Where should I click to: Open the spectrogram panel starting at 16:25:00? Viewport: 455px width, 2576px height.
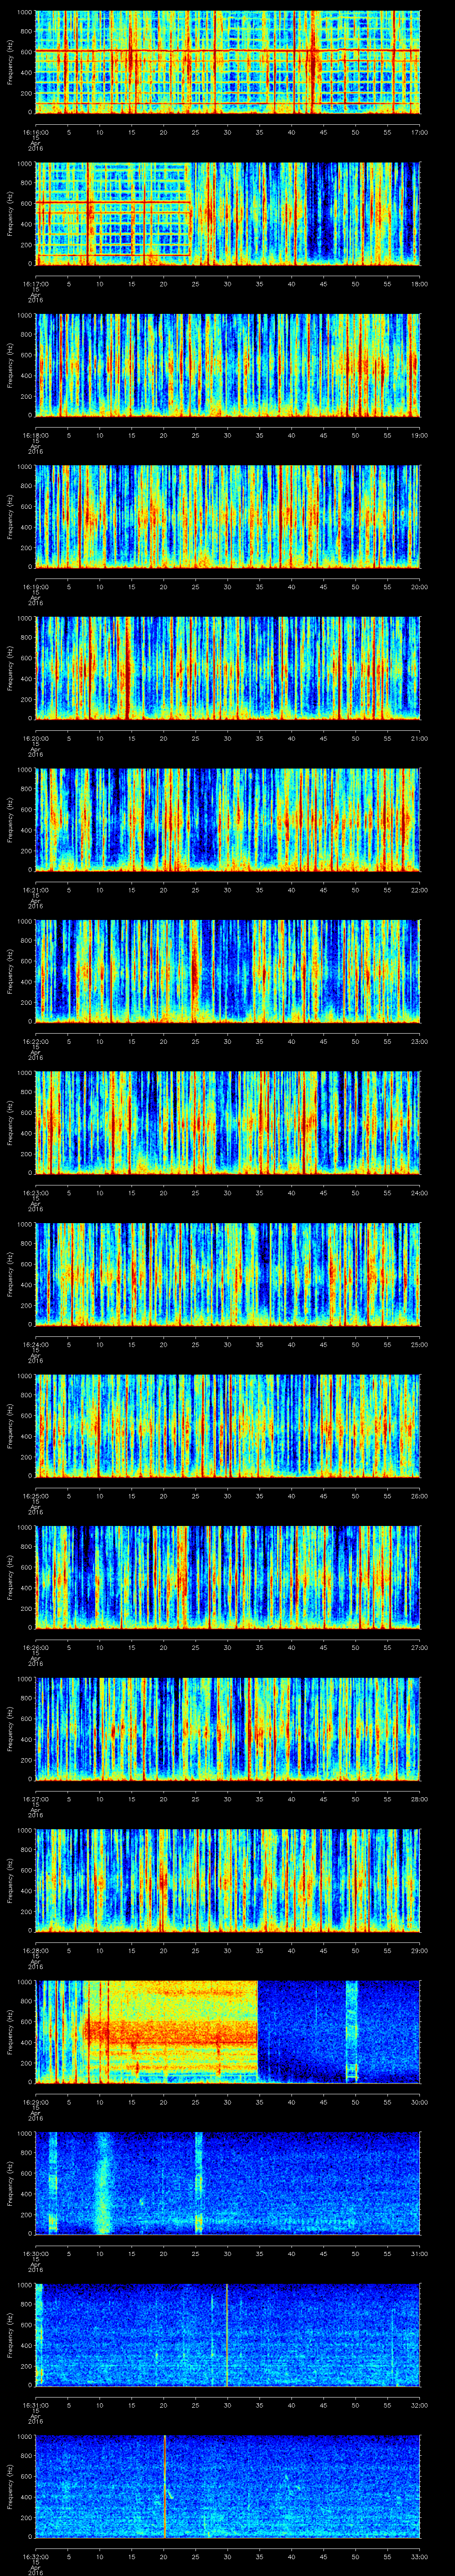pyautogui.click(x=228, y=1425)
